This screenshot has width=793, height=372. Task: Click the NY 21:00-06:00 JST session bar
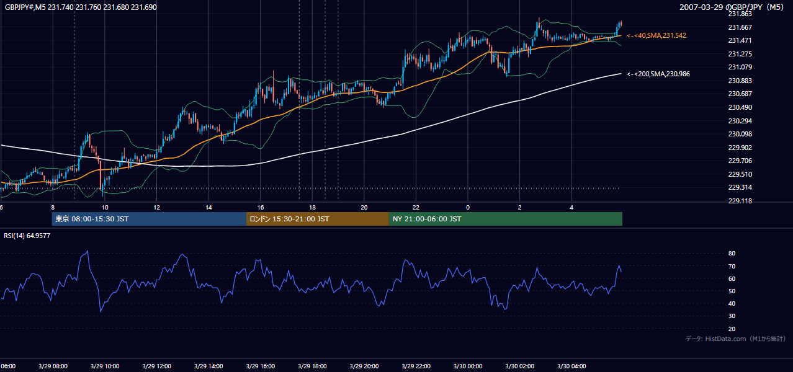tap(506, 219)
